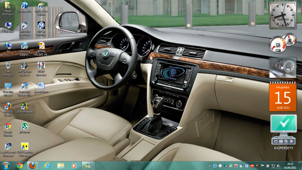Click the Windows Start button
The width and height of the screenshot is (302, 170).
pyautogui.click(x=6, y=166)
